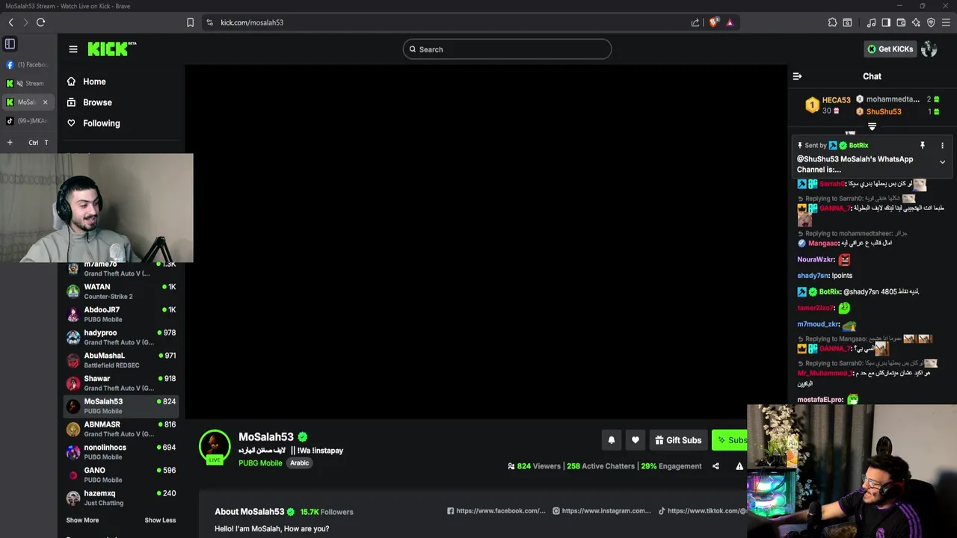Image resolution: width=957 pixels, height=538 pixels.
Task: Unpin the BotRix pinned message
Action: tap(923, 146)
